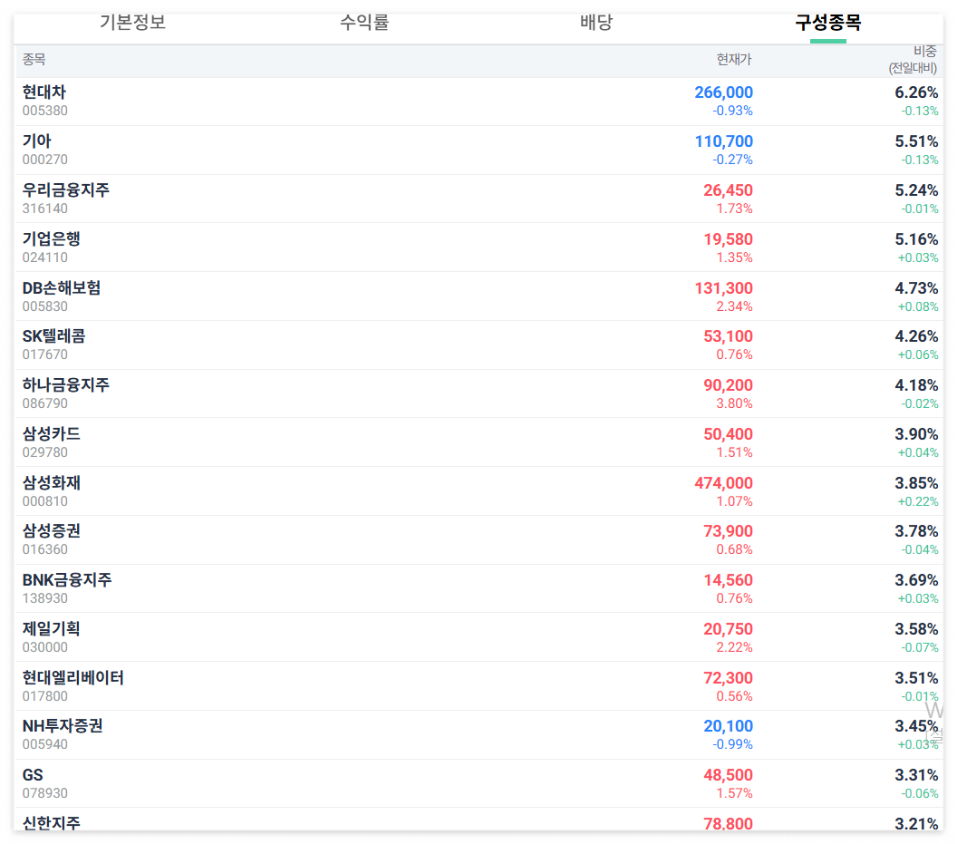Click the 현재가 column header

[734, 60]
